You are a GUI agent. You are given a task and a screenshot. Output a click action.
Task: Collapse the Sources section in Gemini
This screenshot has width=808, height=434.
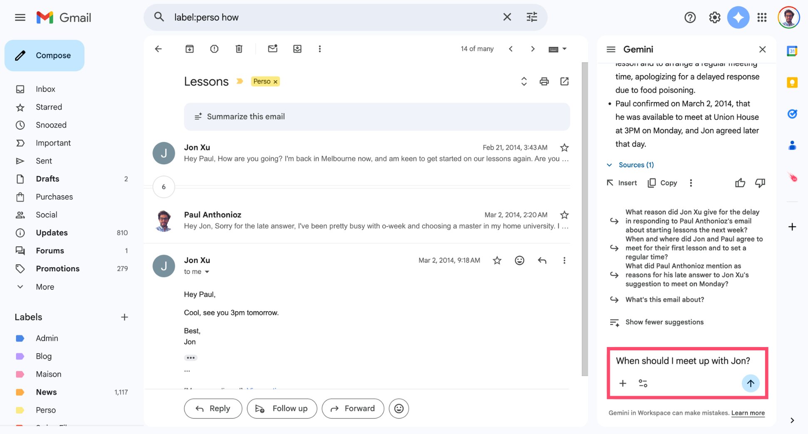point(609,165)
